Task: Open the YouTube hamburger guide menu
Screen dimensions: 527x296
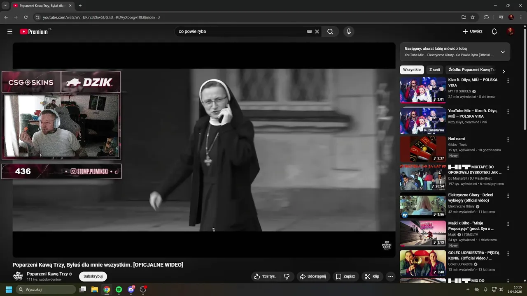Action: (10, 32)
